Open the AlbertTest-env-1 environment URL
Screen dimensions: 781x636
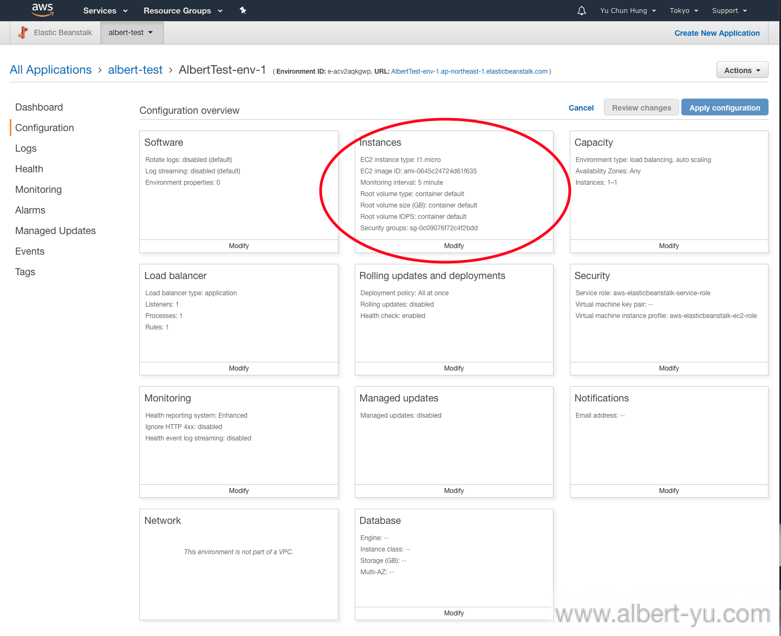coord(469,72)
